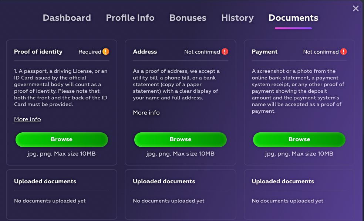Click the Not confirmed status for Payment
The height and width of the screenshot is (221, 364).
coord(321,52)
